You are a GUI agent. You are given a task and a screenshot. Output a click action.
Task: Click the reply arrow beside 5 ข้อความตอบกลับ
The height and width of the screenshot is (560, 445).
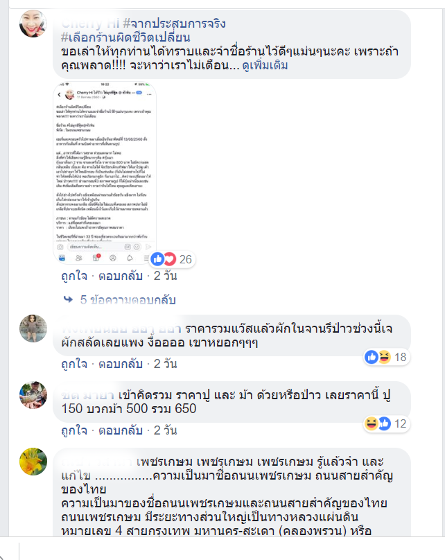click(68, 299)
